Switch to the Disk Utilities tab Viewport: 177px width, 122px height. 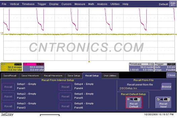coord(110,76)
